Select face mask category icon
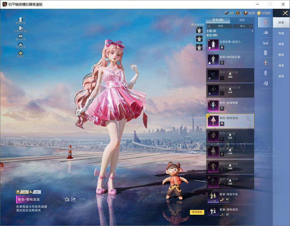The image size is (290, 226). pos(265,53)
